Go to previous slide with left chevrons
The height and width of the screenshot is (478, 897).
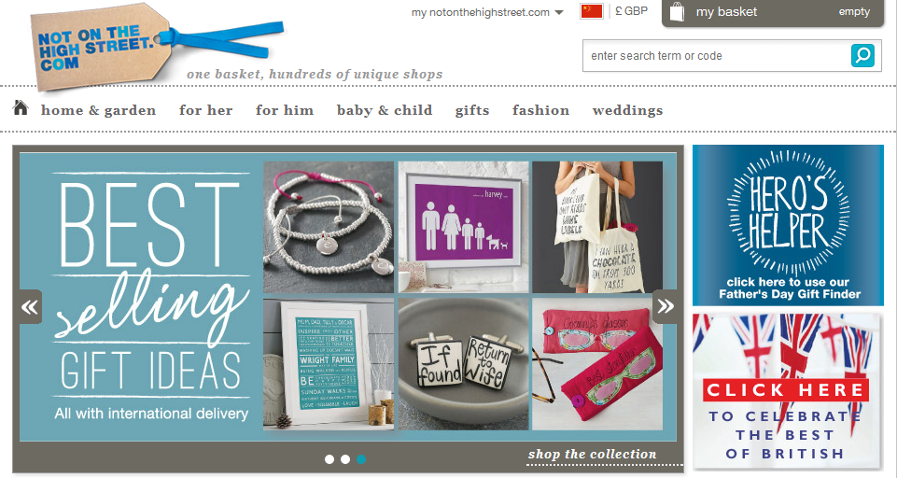pyautogui.click(x=30, y=307)
